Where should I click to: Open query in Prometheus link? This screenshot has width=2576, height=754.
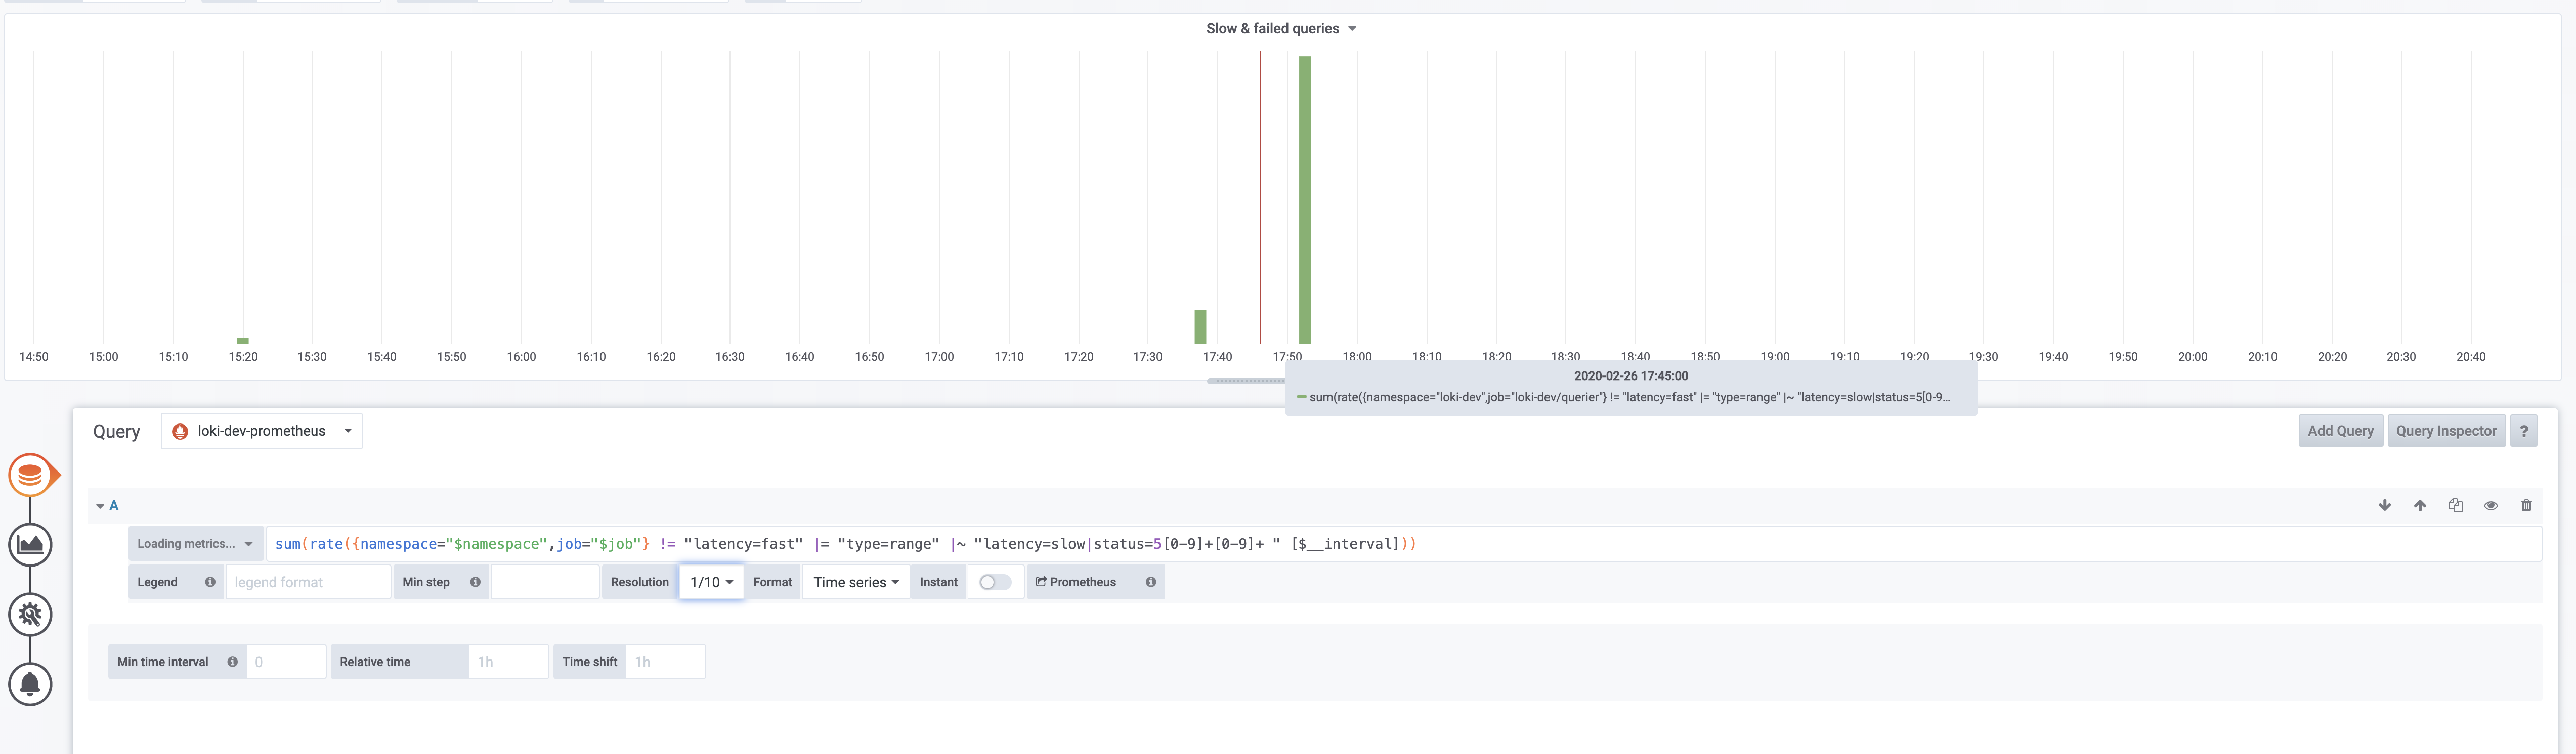(1076, 582)
